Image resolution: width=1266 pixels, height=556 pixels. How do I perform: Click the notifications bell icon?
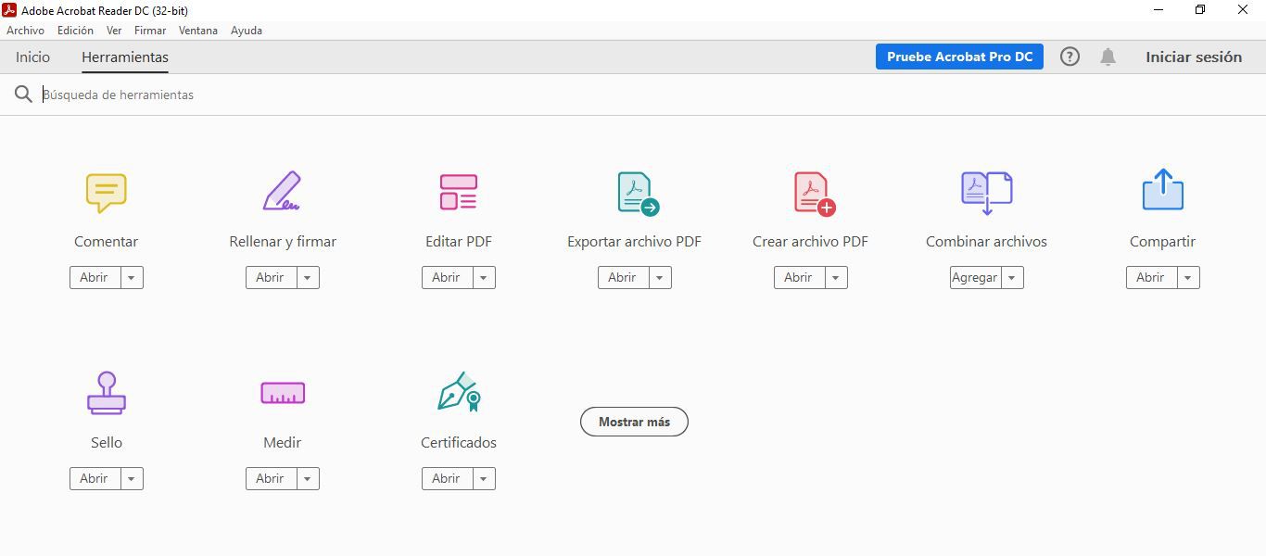1107,57
